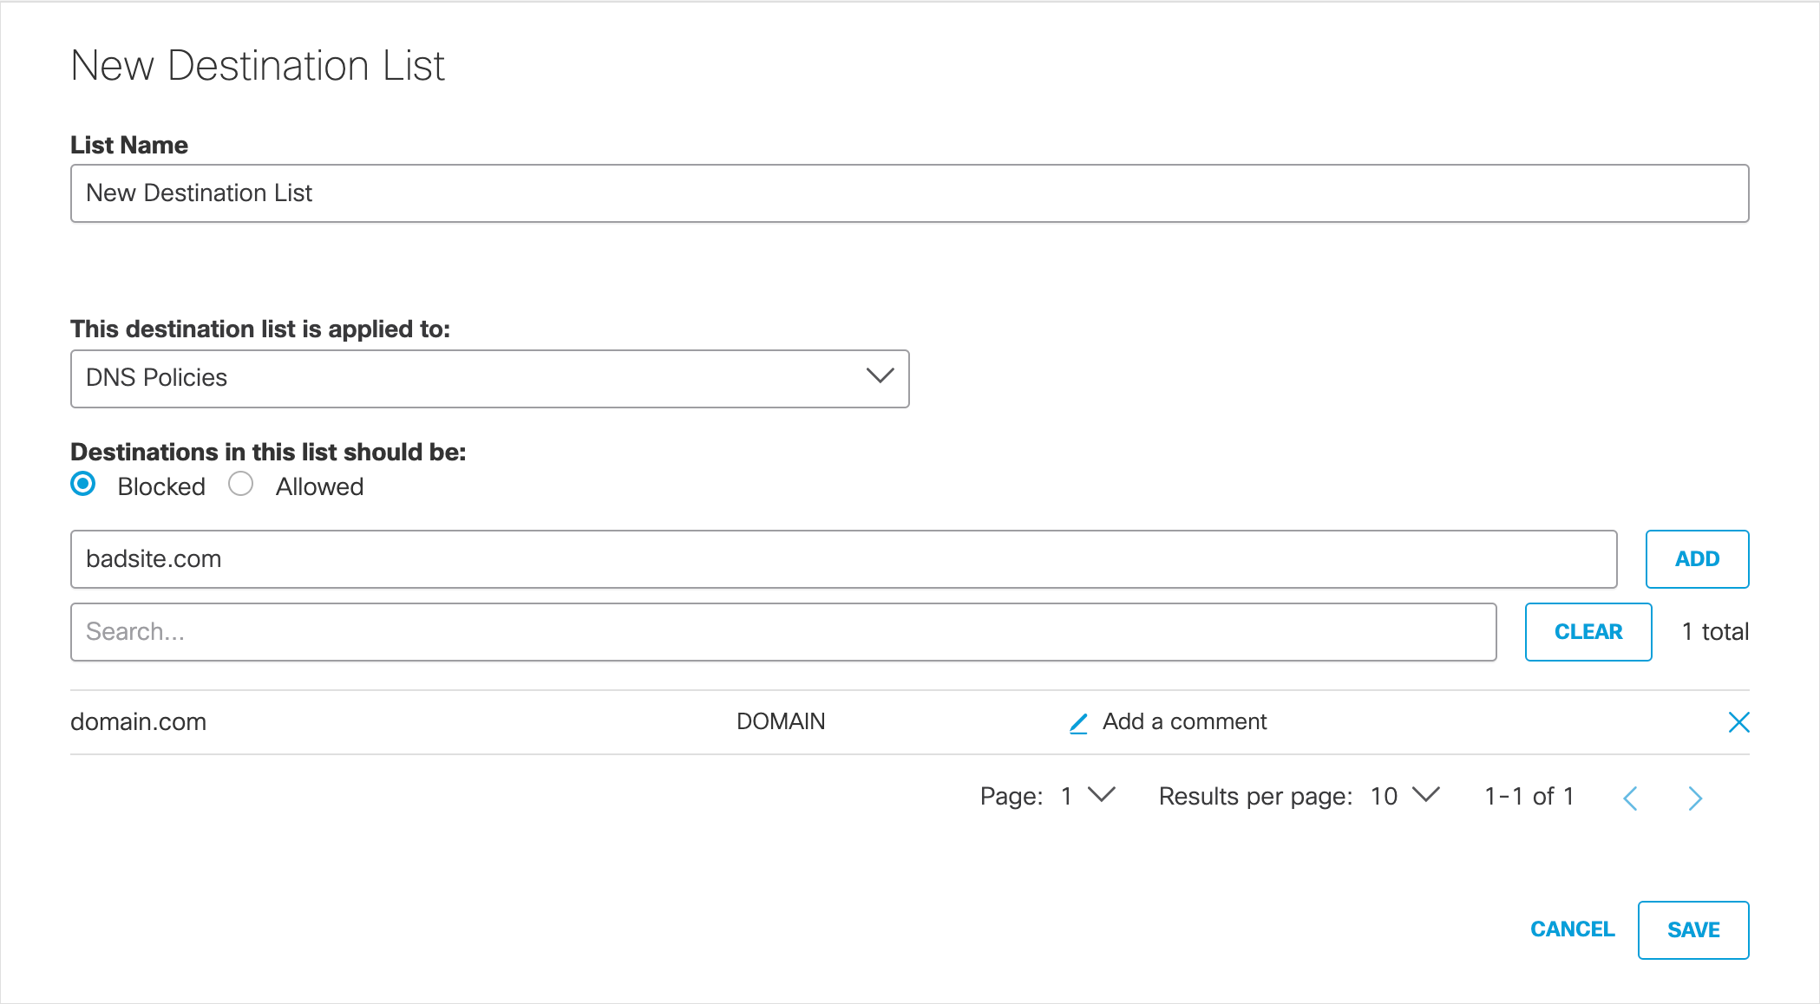Go to next page arrow
Screen dimensions: 1820x1004
click(x=1695, y=798)
